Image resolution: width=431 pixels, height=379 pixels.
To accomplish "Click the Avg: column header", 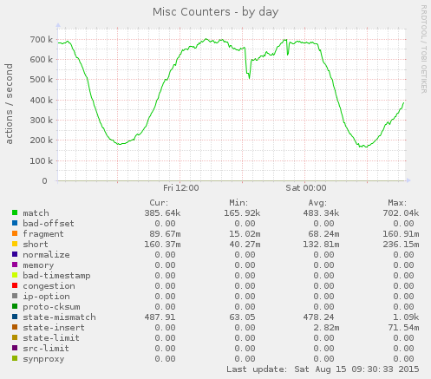I will click(x=317, y=203).
